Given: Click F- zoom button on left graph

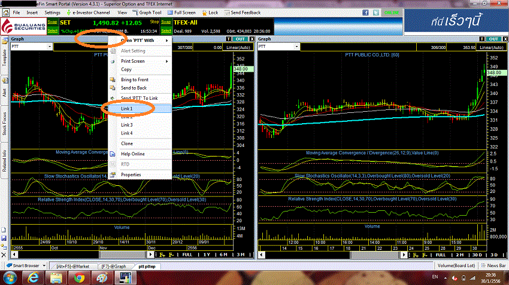Looking at the screenshot, I should click(x=171, y=255).
